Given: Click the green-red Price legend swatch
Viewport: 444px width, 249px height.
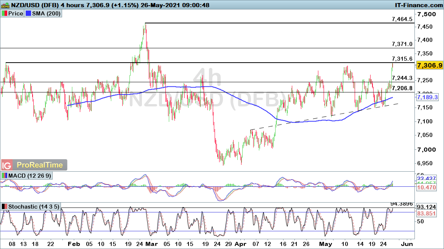Looking at the screenshot, I should 5,14.
